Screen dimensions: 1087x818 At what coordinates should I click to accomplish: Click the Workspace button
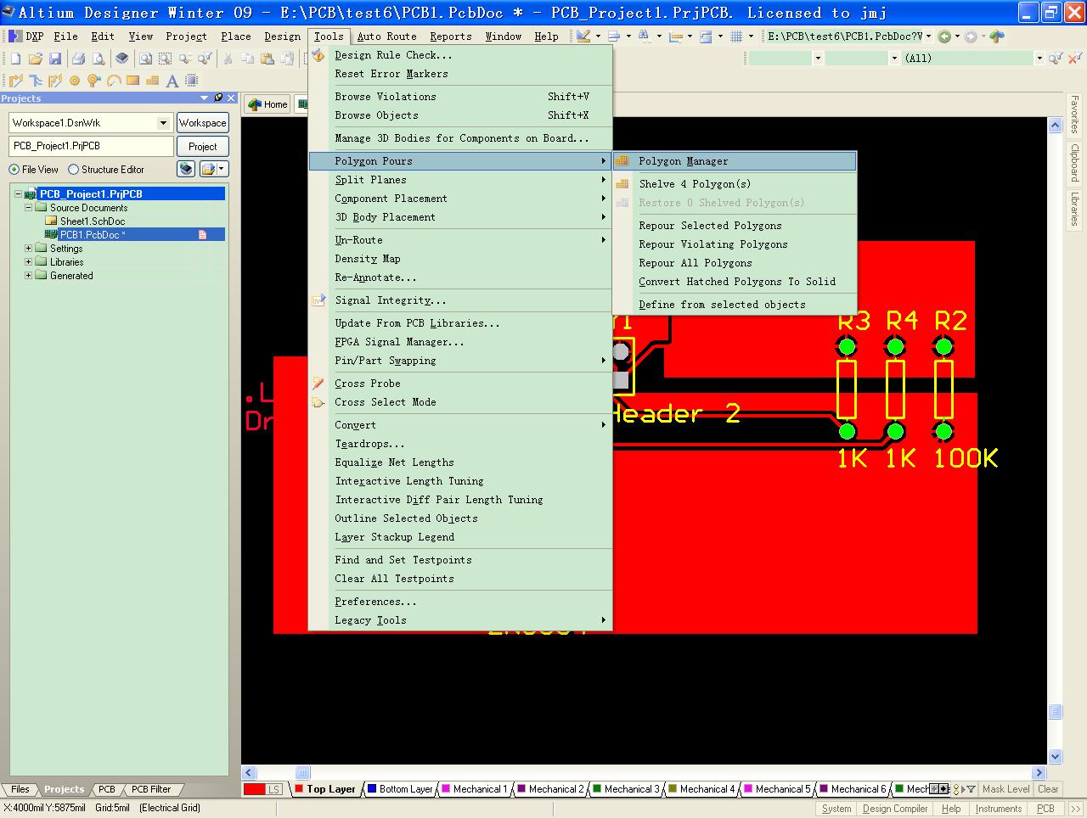tap(202, 123)
